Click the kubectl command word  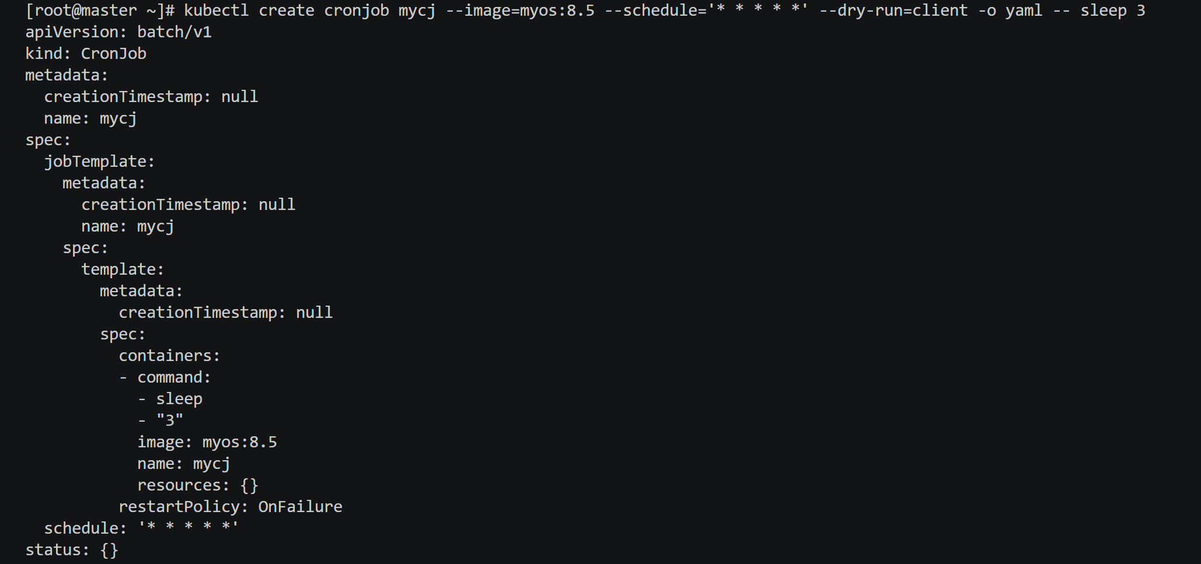(x=217, y=11)
